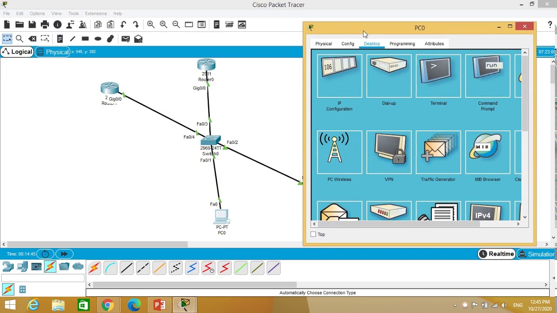Image resolution: width=557 pixels, height=313 pixels.
Task: Pick the Delete tool
Action: 32,39
